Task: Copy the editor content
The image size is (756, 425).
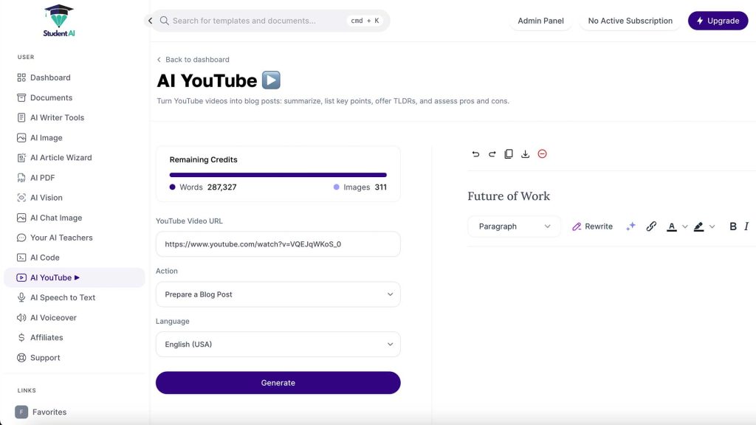Action: (x=509, y=153)
